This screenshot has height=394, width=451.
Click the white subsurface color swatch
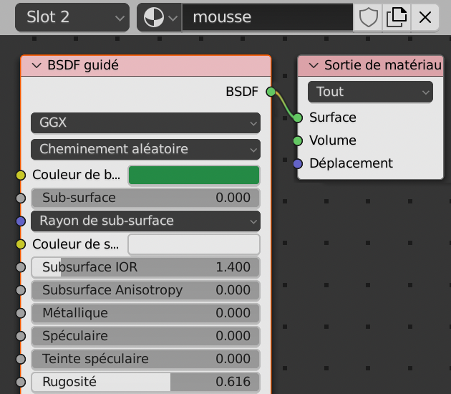(193, 244)
